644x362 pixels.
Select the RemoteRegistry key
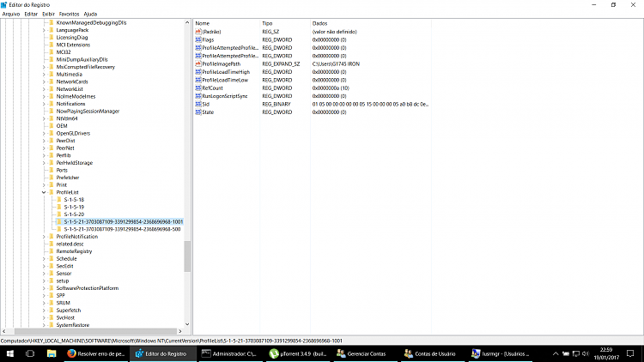coord(74,251)
